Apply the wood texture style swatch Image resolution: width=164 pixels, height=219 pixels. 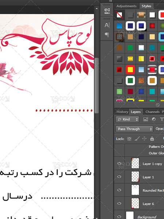pos(141,15)
